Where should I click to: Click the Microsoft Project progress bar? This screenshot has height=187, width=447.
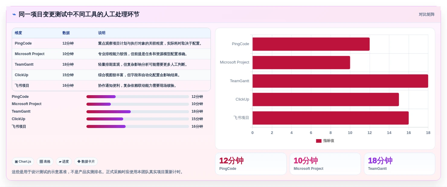[x=138, y=104]
